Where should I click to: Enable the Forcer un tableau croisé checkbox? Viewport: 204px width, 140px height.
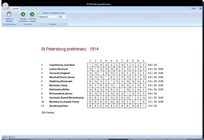(x=41, y=13)
